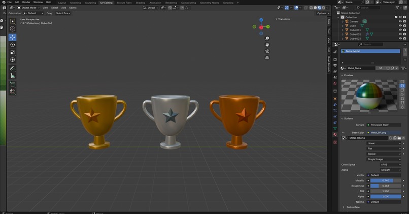Image resolution: width=409 pixels, height=214 pixels.
Task: Open the Modifiers wrench properties tab
Action: pos(335,105)
